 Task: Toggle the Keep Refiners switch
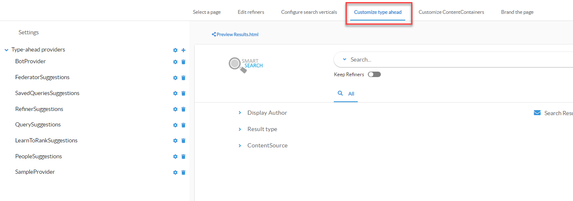(x=374, y=75)
